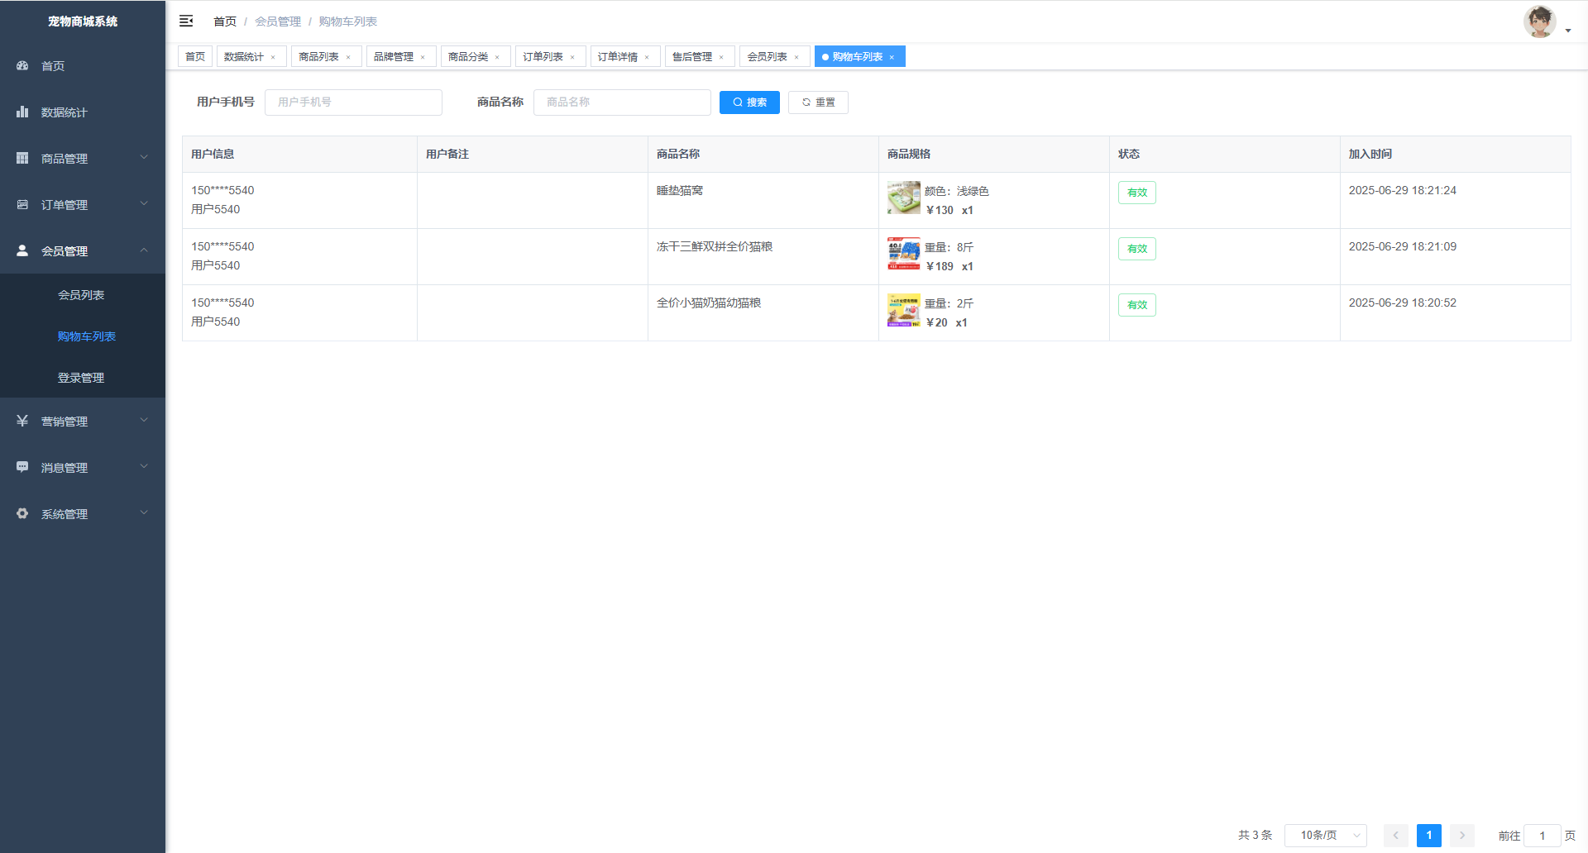
Task: Click the 营销管理 yen icon
Action: (22, 421)
